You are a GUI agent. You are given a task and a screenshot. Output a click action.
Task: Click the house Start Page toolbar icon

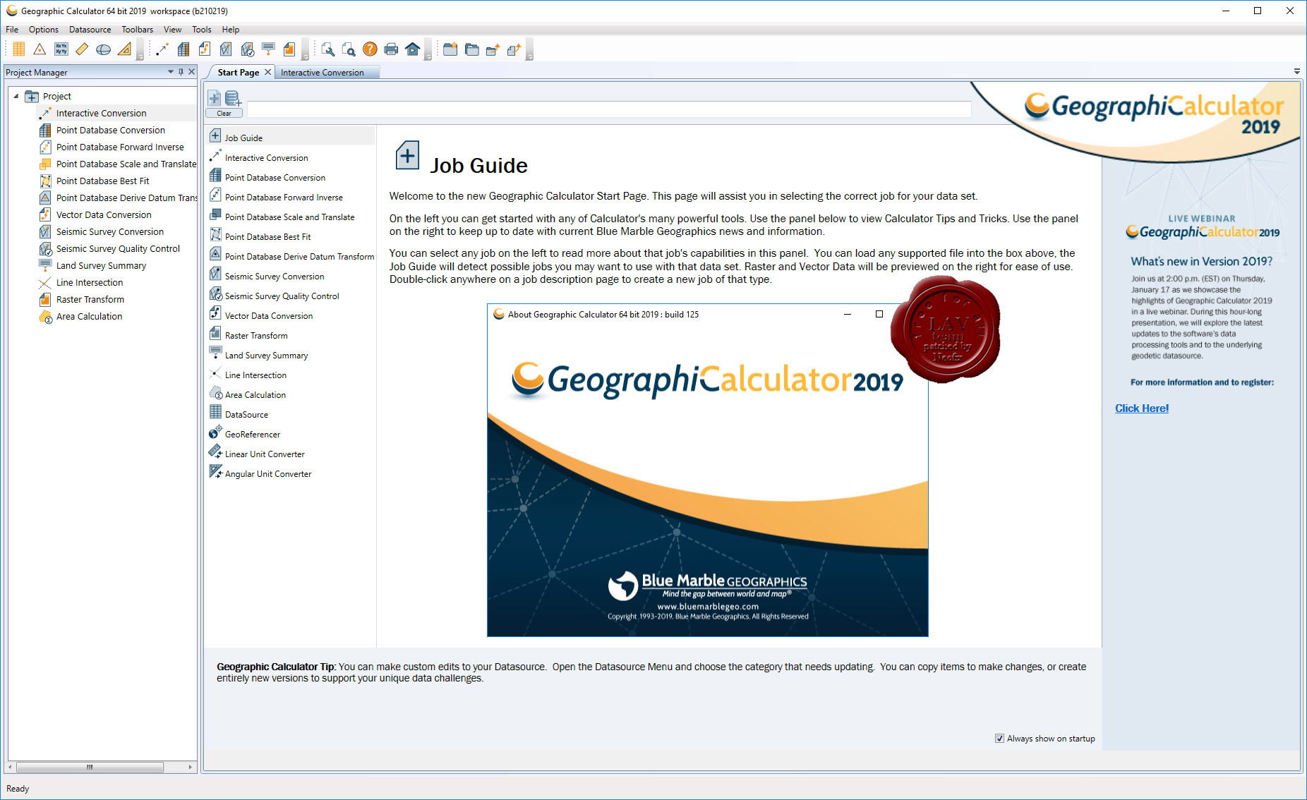click(x=413, y=49)
